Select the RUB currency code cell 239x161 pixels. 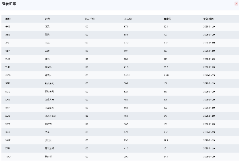click(8, 132)
